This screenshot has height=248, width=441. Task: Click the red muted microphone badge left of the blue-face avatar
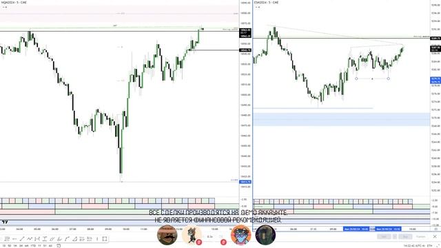(223, 242)
